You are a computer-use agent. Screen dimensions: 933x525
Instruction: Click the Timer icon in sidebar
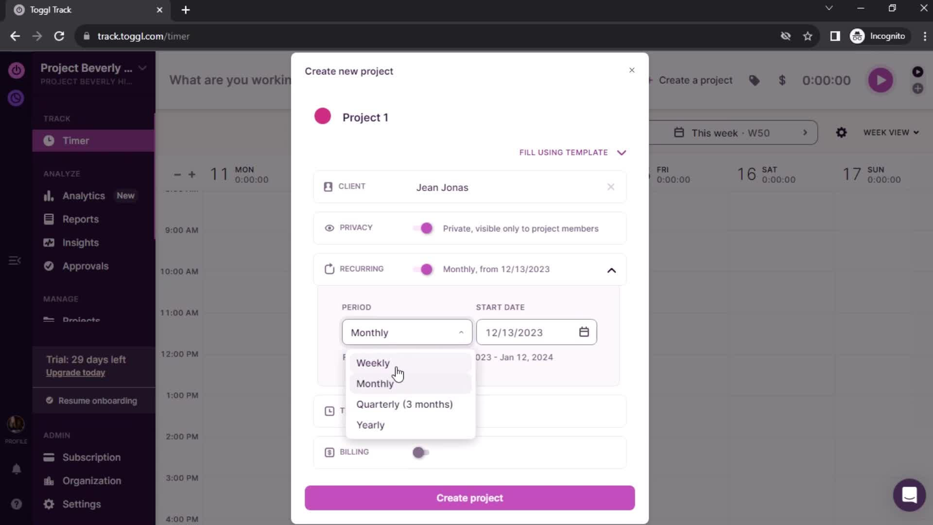tap(50, 140)
